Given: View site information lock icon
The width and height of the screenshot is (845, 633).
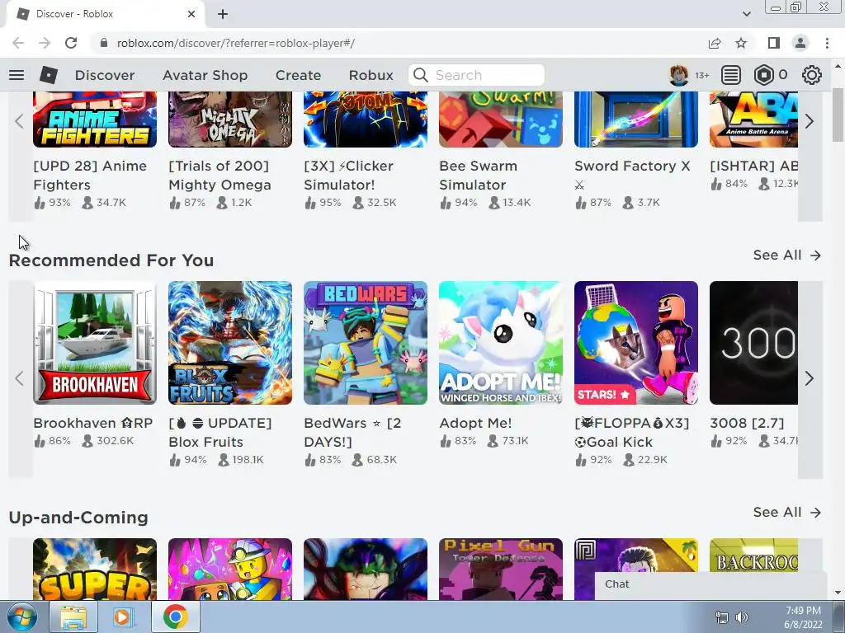Looking at the screenshot, I should (x=104, y=43).
